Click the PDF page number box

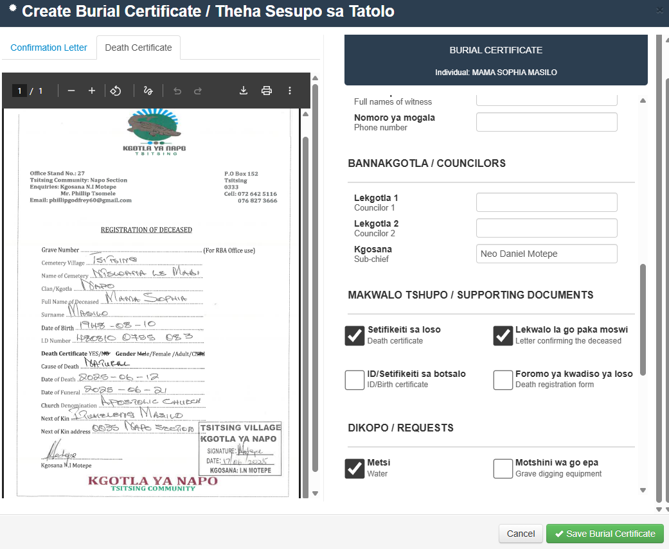[20, 91]
